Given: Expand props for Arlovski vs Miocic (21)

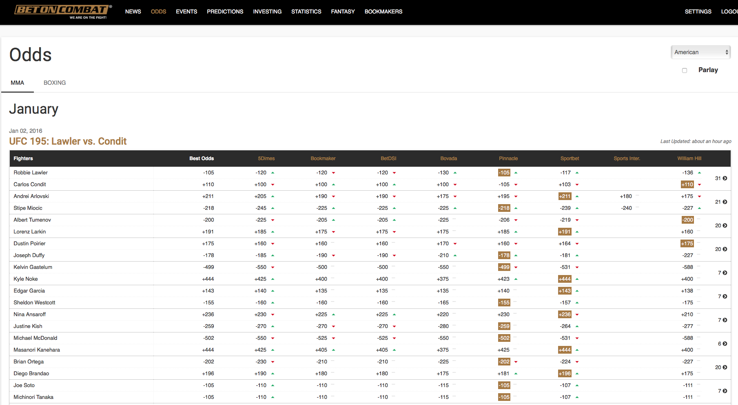Looking at the screenshot, I should point(721,202).
